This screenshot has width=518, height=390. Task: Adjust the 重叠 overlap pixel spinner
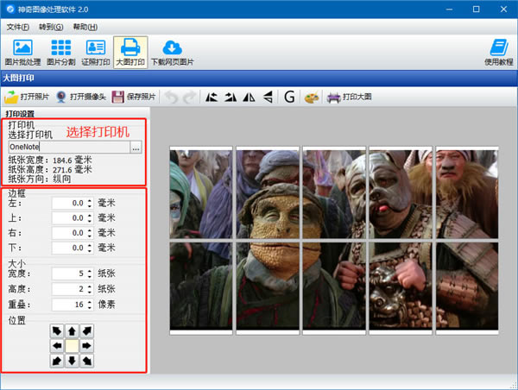point(89,305)
